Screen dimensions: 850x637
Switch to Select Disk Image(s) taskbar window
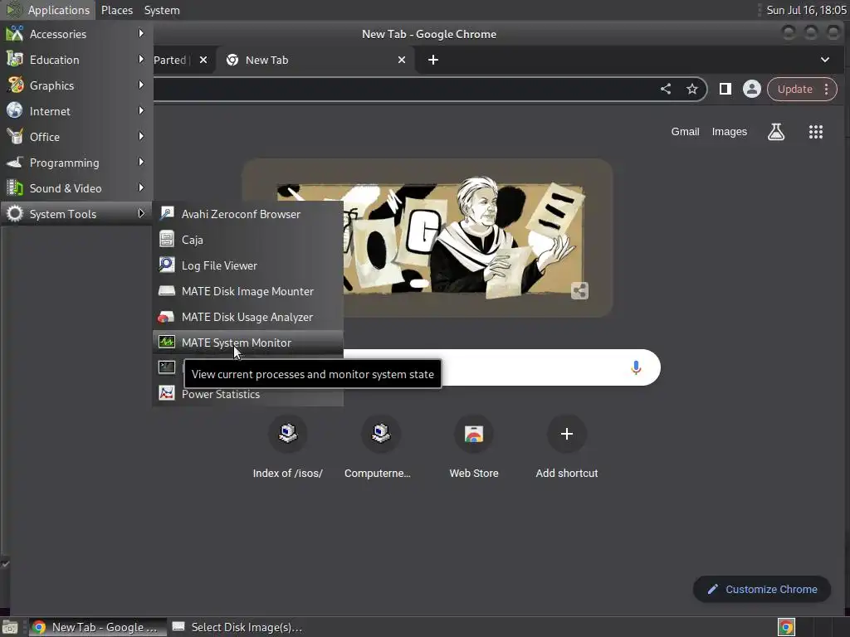(x=237, y=627)
